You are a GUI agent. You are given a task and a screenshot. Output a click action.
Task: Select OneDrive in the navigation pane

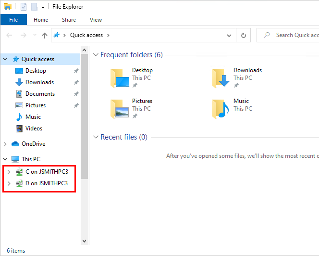pos(33,144)
